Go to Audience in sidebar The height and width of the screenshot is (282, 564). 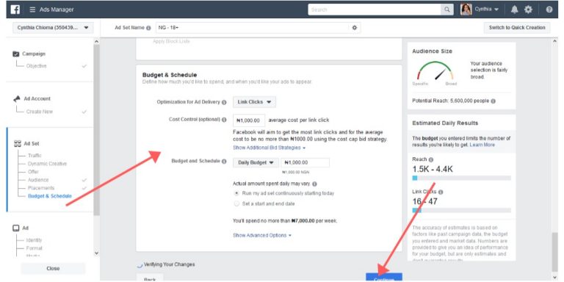pyautogui.click(x=38, y=180)
